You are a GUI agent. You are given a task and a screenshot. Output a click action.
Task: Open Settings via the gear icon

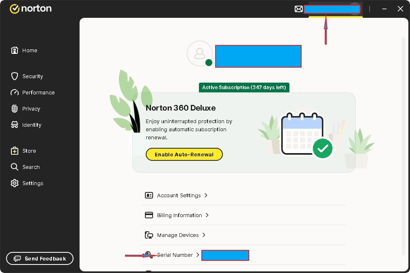pos(15,183)
